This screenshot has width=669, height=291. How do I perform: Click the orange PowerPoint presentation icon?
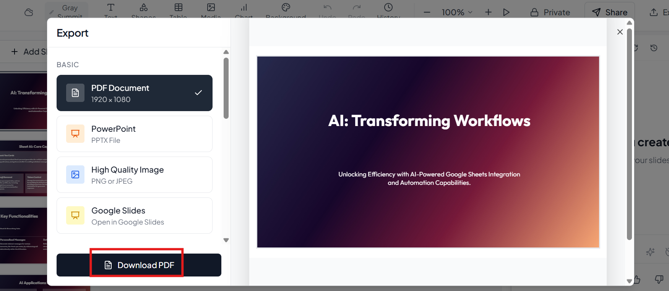coord(75,134)
